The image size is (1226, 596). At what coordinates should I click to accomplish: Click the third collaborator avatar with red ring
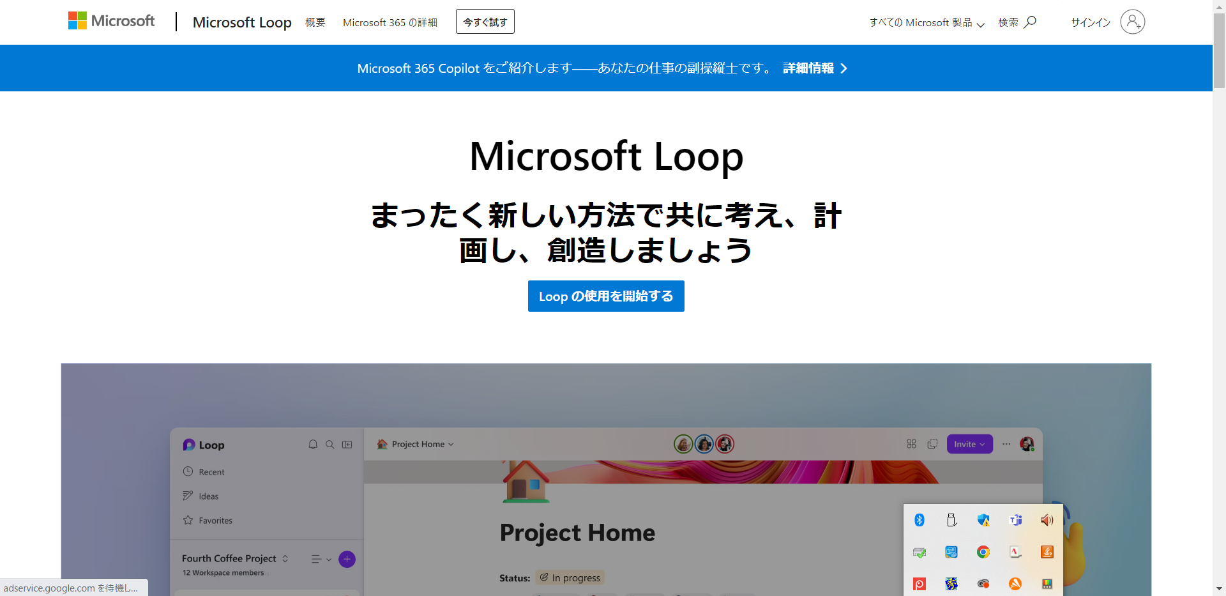[x=725, y=444]
